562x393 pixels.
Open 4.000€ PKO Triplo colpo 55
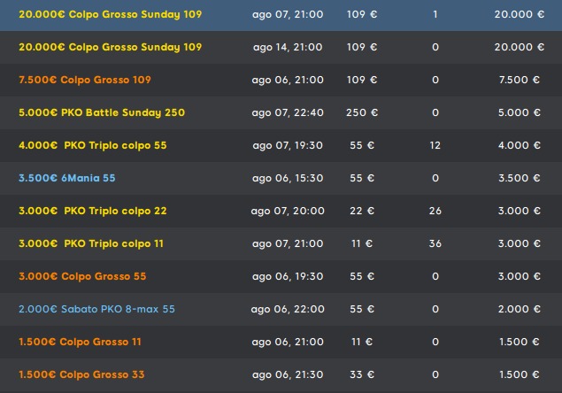[x=281, y=145]
